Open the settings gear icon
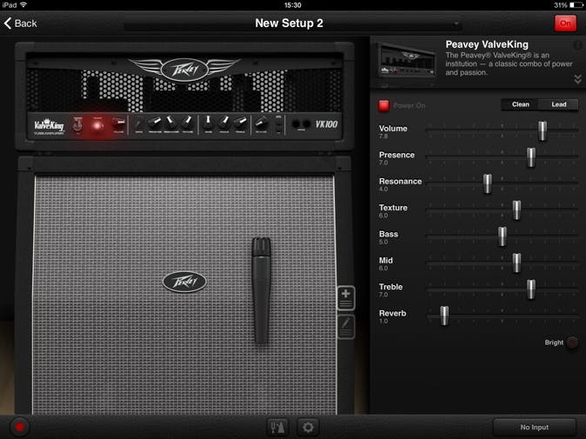Viewport: 586px width, 439px height. [308, 427]
